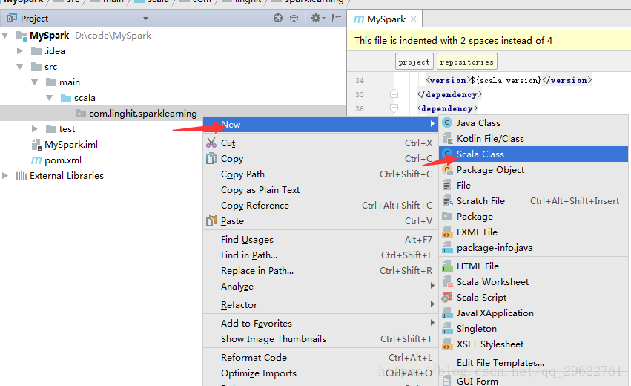
Task: Open the Refactor submenu
Action: 320,304
